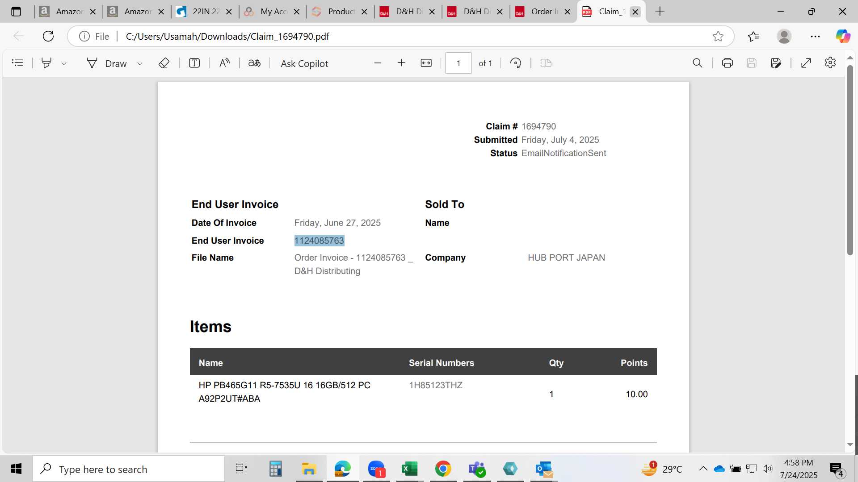858x482 pixels.
Task: Open Zoom from the taskbar
Action: 376,469
